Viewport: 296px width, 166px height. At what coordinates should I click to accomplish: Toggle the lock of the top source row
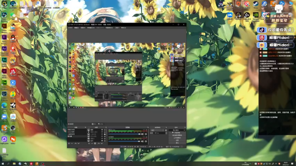coord(105,130)
